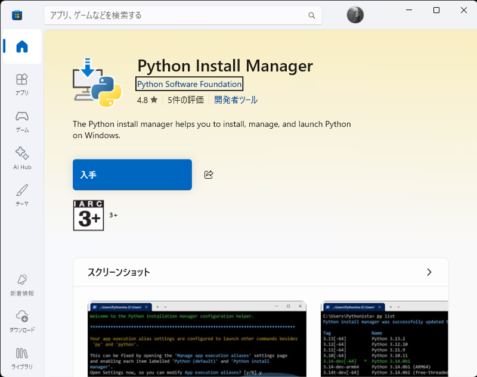Click the 4.8 star rating
The height and width of the screenshot is (377, 477).
pos(147,100)
